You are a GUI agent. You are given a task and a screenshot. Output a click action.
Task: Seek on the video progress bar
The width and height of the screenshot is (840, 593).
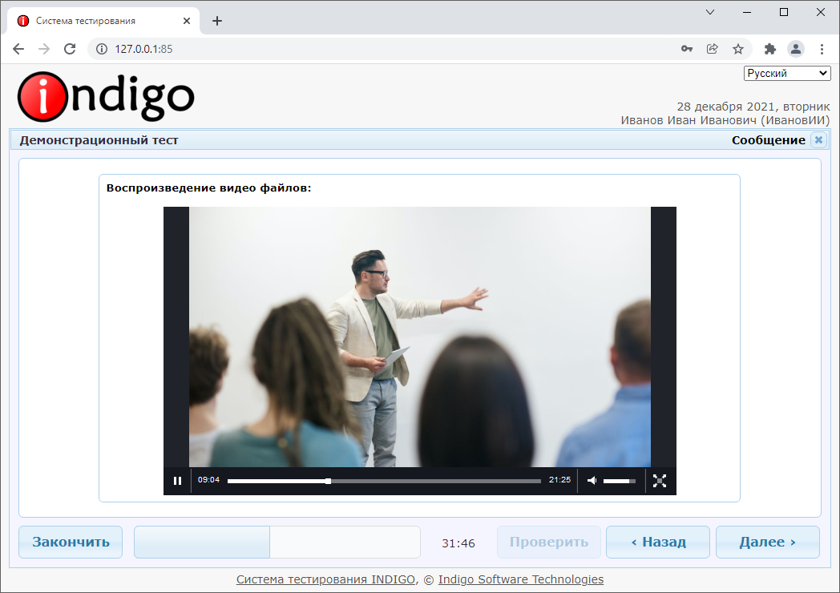384,481
